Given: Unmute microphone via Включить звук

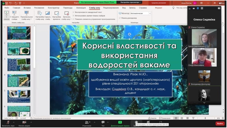Looking at the screenshot, I should tap(8, 124).
